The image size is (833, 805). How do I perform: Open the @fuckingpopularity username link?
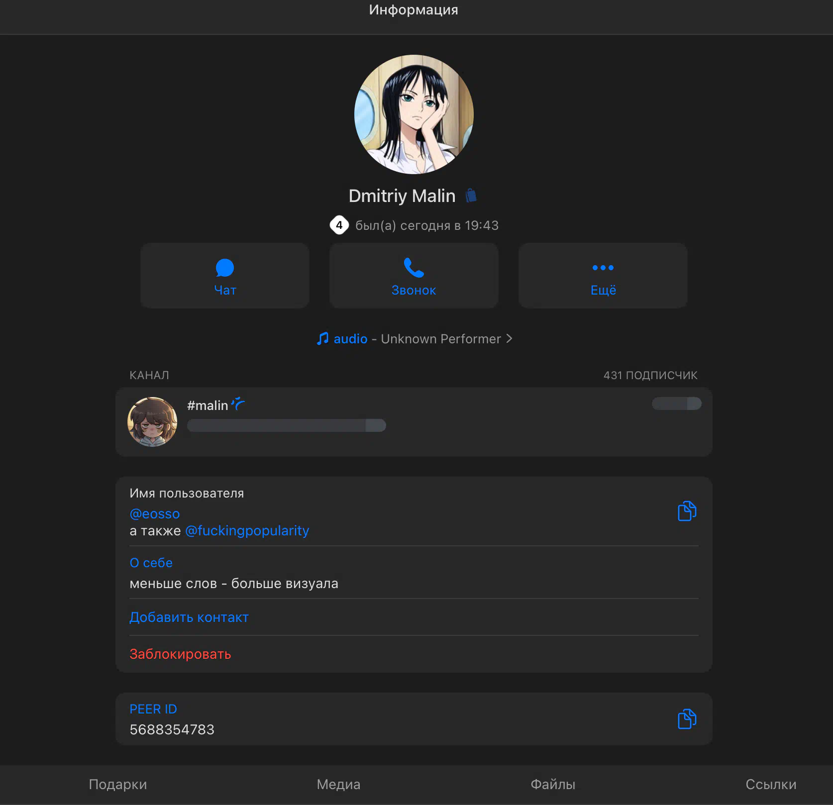click(247, 531)
